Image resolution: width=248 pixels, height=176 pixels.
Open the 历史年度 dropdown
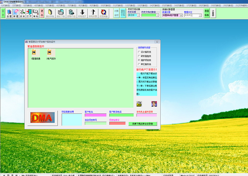(138, 15)
